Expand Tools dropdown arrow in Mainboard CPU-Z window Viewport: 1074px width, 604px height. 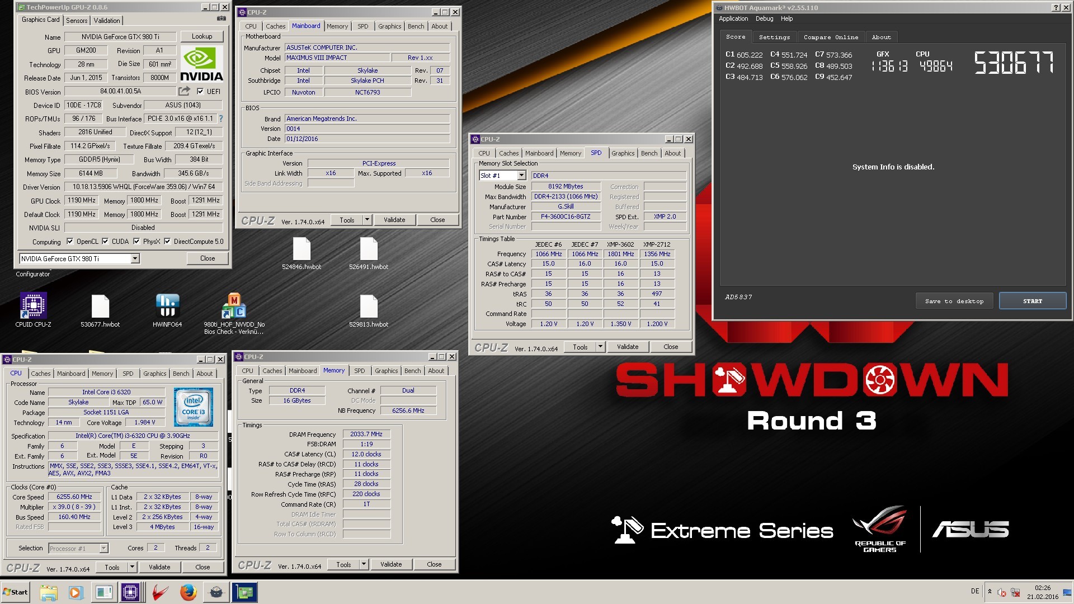click(368, 220)
